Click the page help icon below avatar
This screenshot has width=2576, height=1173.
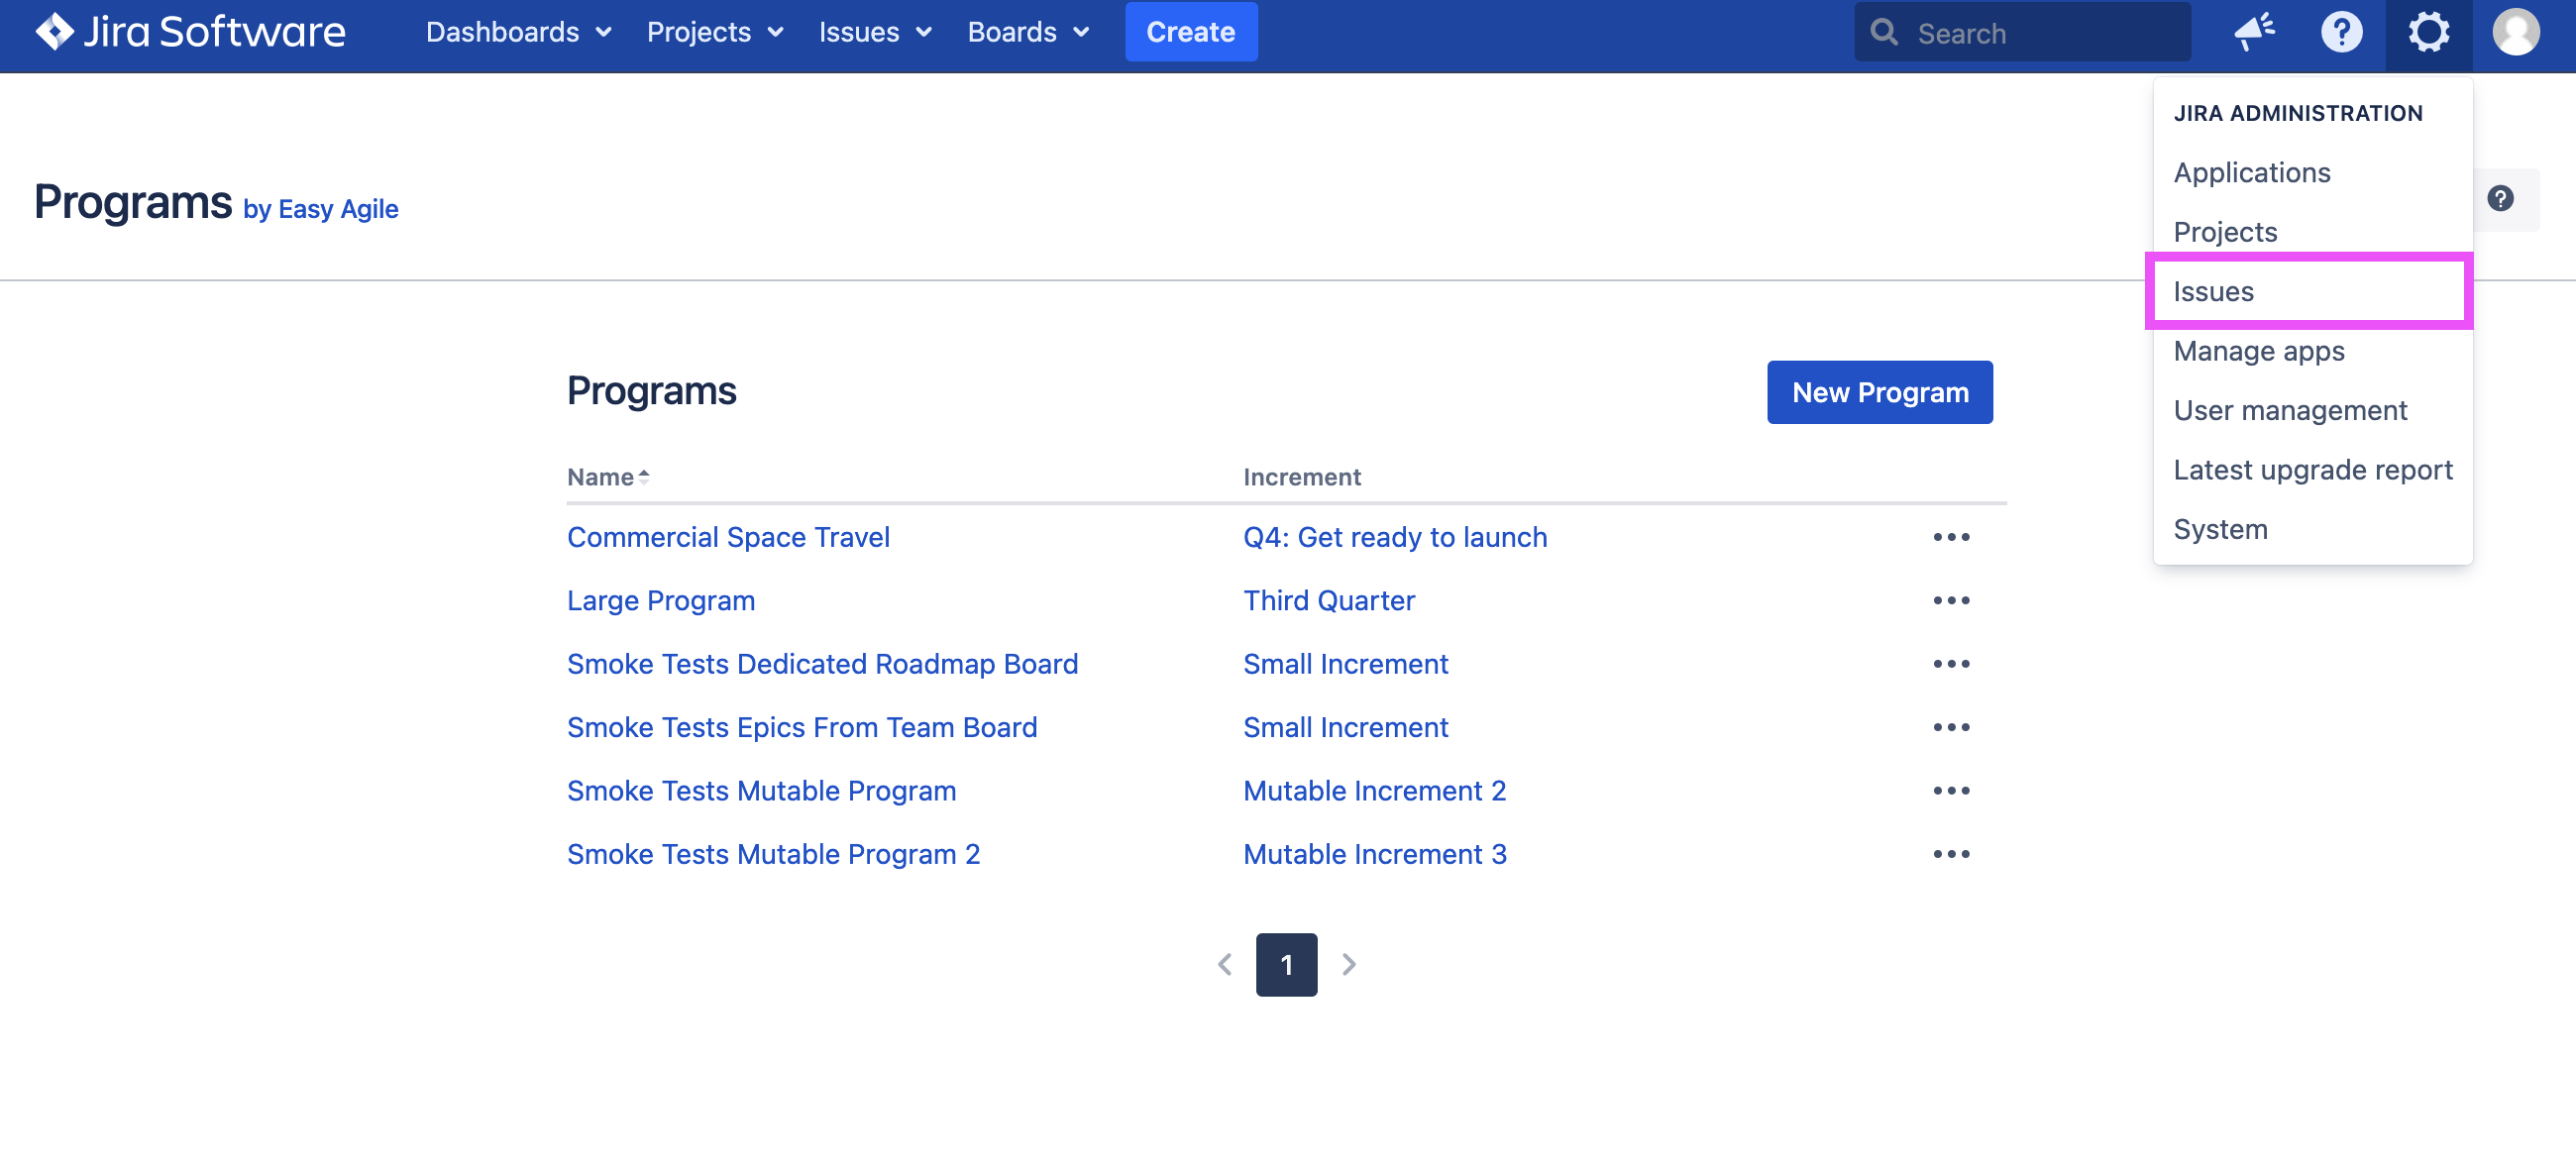(2500, 198)
